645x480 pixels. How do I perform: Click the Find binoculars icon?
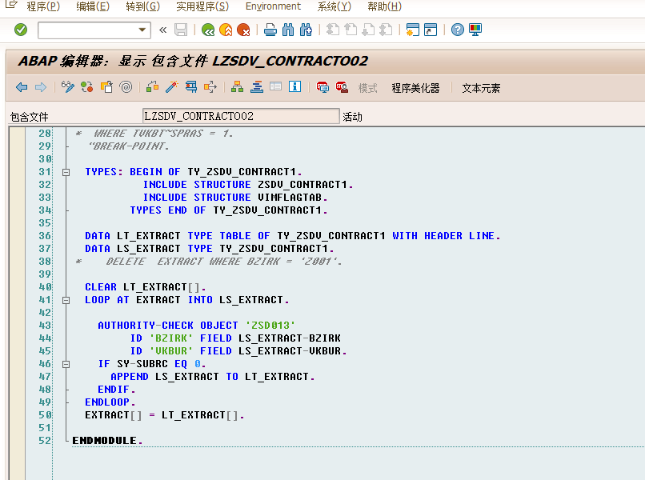pyautogui.click(x=288, y=30)
